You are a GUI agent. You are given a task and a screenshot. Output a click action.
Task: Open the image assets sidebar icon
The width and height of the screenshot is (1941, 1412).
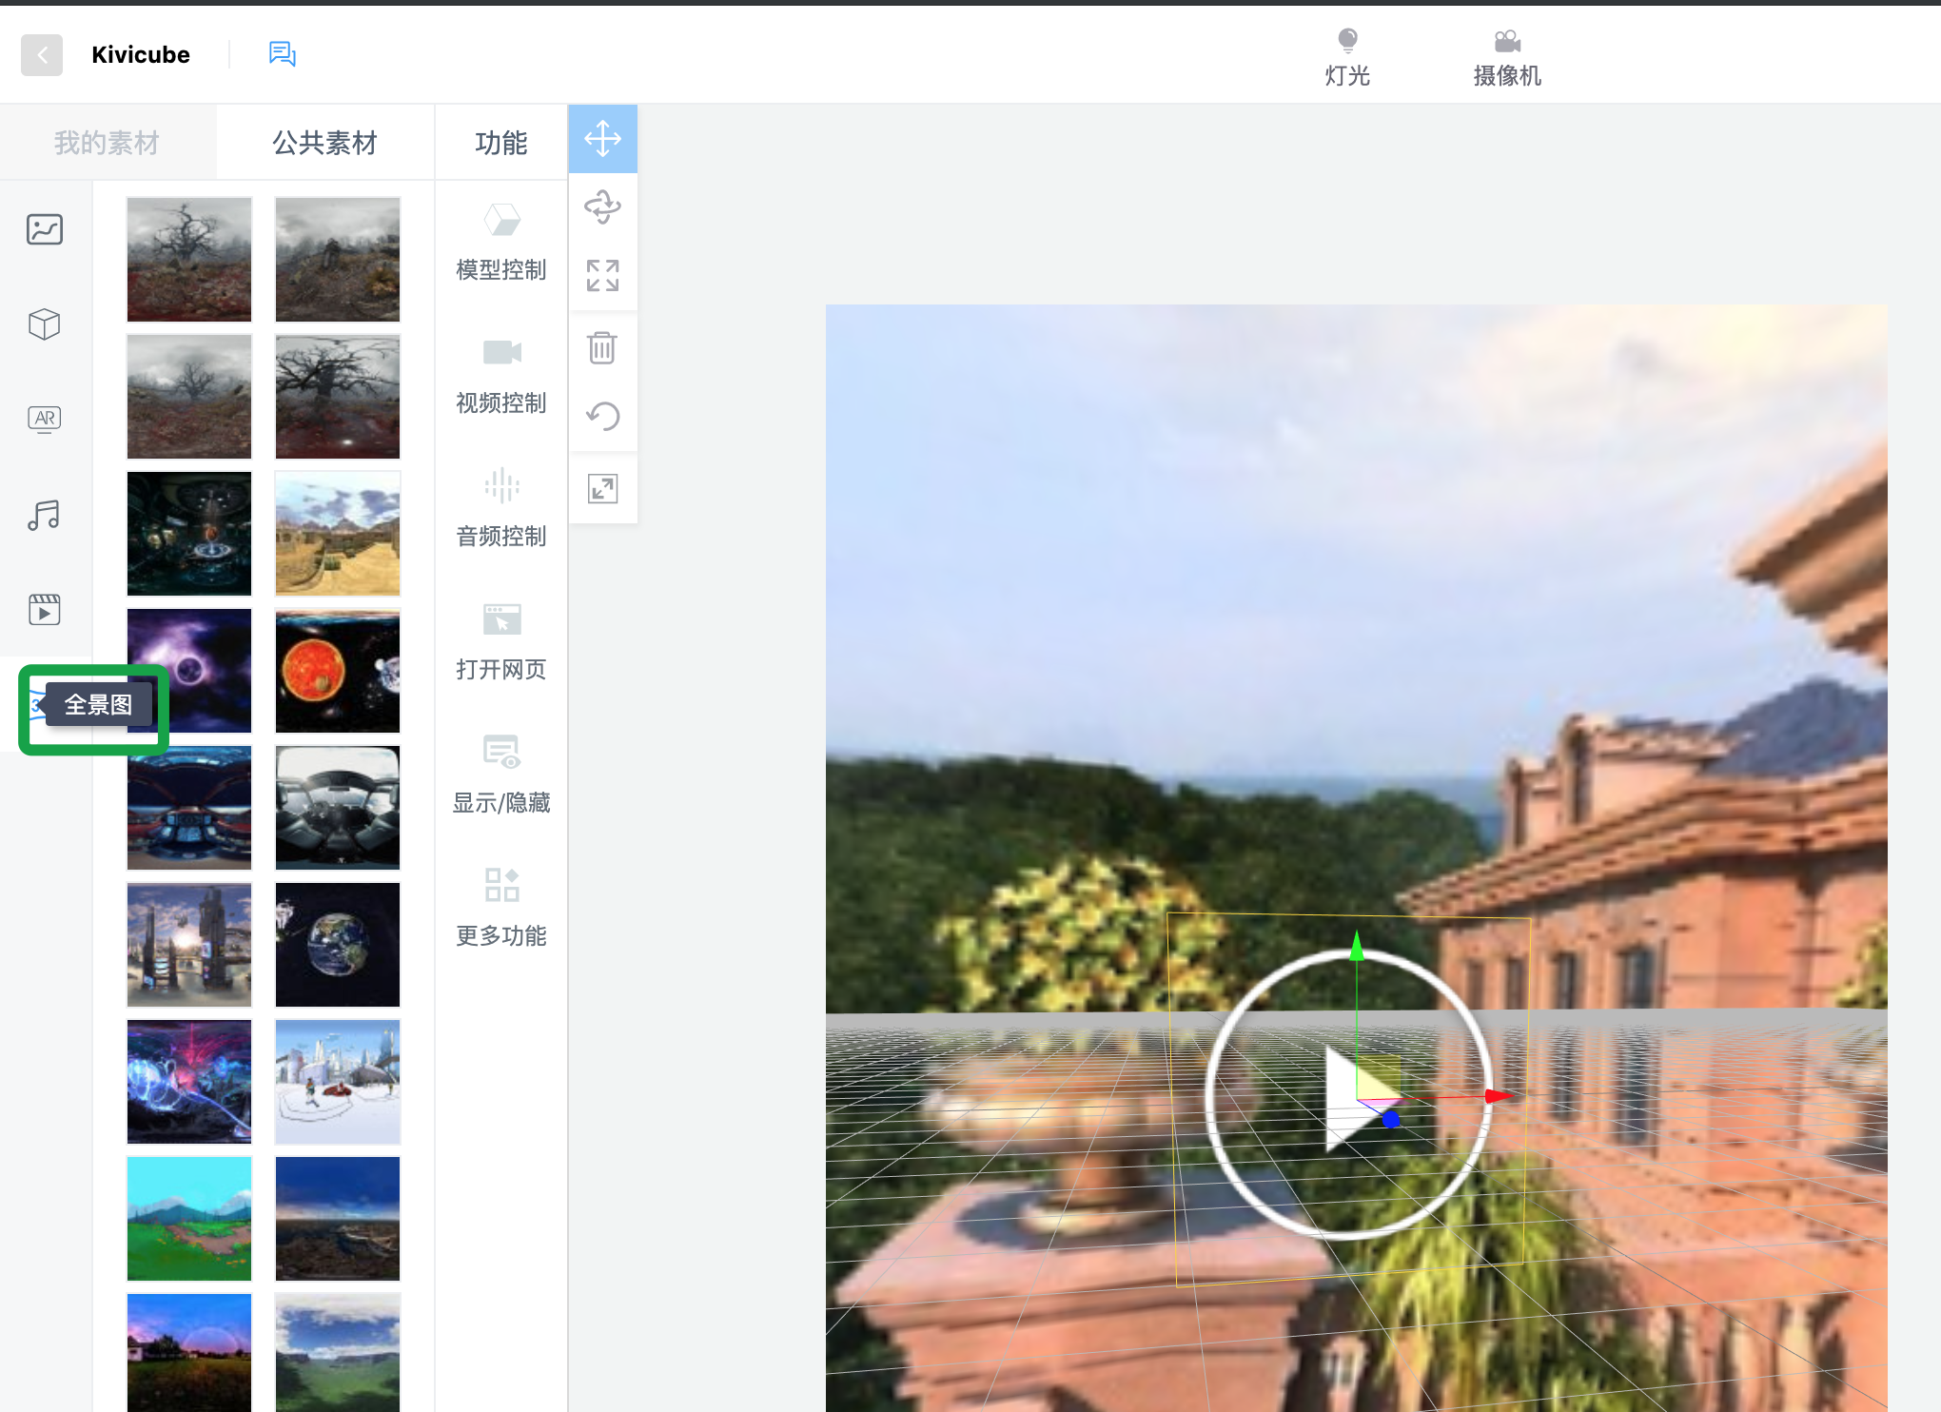click(45, 229)
